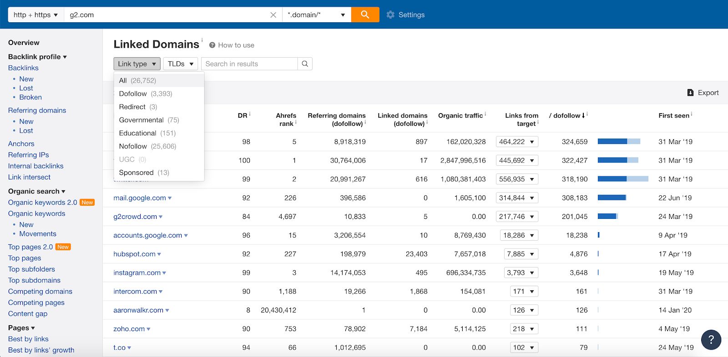Focus the Search in results field

tap(249, 64)
